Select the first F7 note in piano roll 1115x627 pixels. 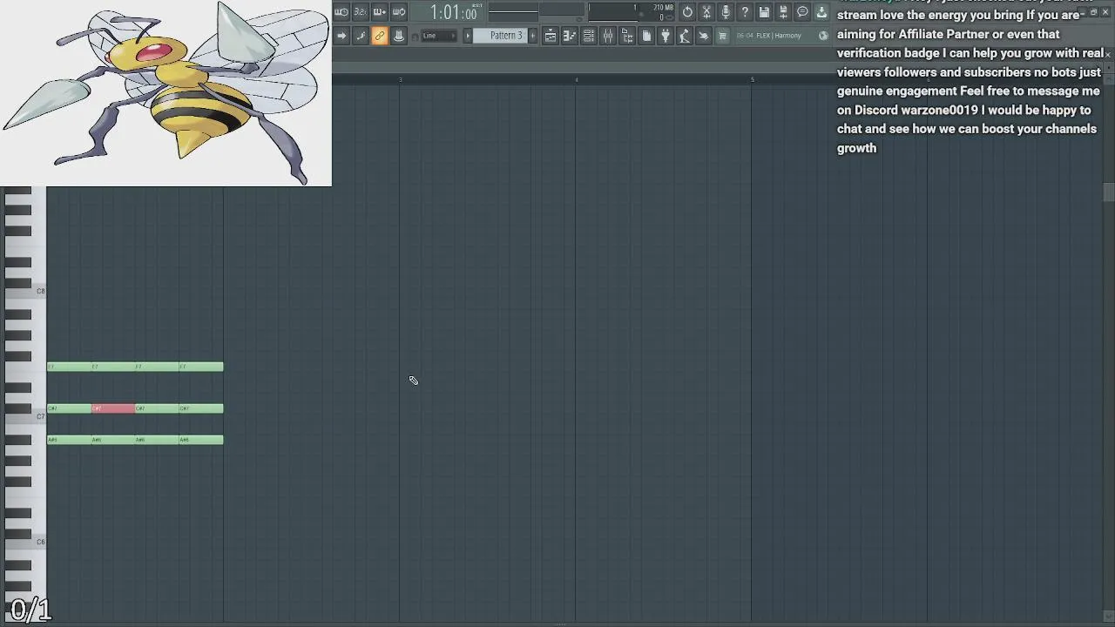[x=69, y=367]
